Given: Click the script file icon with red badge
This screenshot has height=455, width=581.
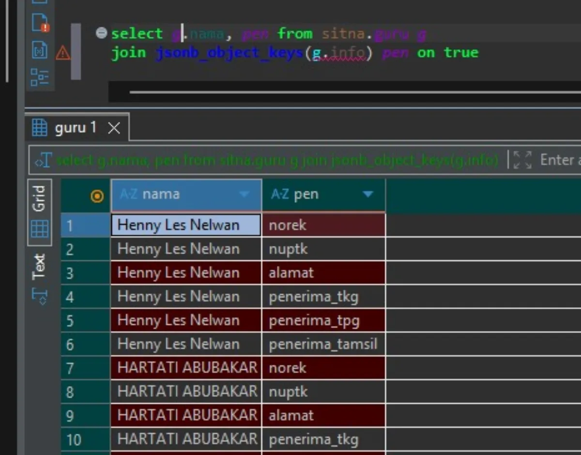Looking at the screenshot, I should coord(40,23).
